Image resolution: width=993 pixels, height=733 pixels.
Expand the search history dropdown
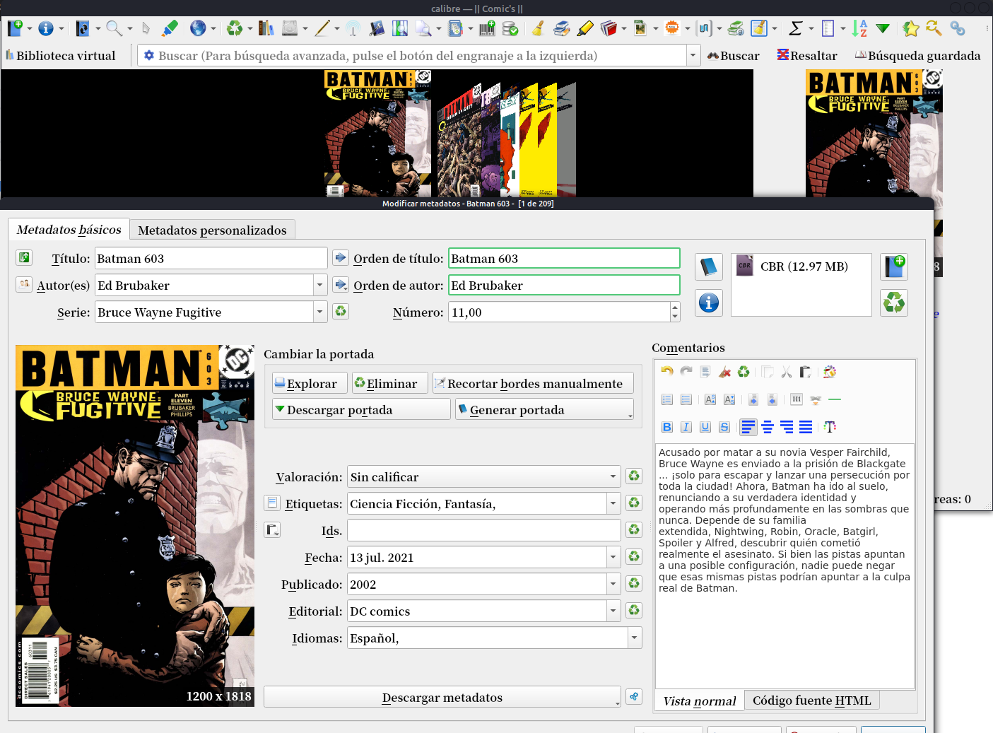point(693,55)
